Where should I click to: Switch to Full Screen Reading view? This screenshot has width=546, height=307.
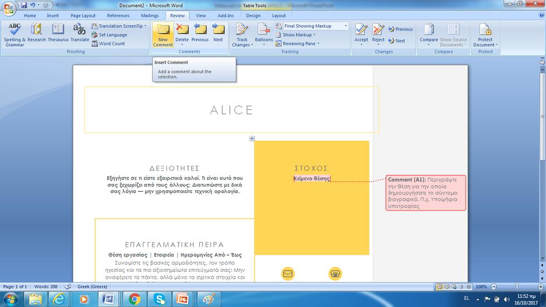tap(447, 287)
